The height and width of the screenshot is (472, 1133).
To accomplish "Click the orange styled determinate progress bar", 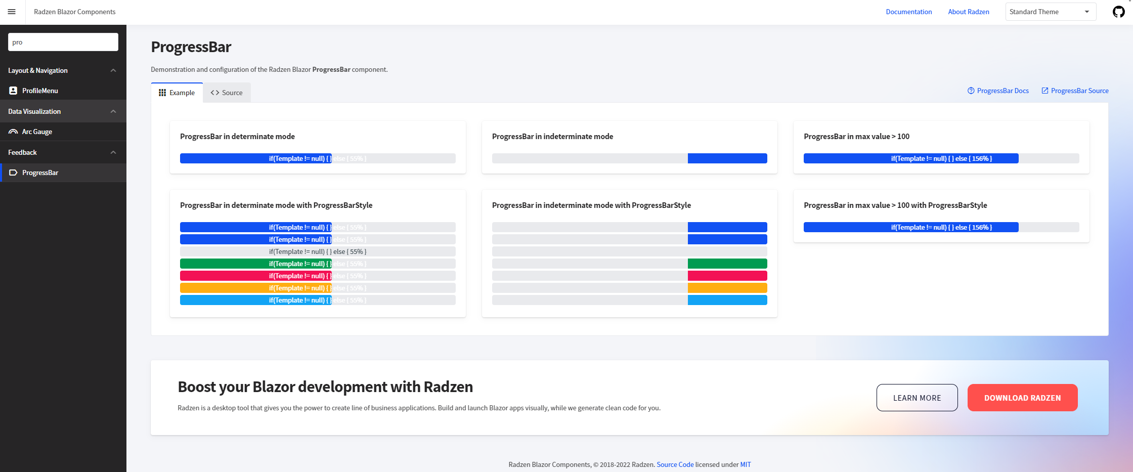I will [318, 288].
